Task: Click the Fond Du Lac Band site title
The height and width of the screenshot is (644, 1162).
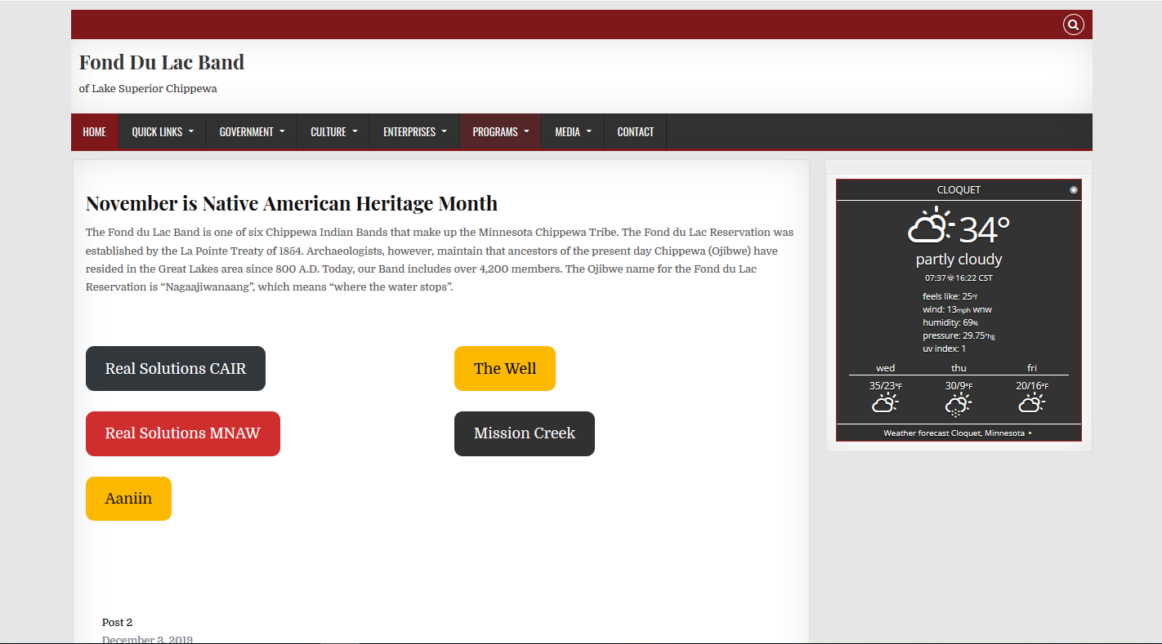Action: tap(162, 62)
